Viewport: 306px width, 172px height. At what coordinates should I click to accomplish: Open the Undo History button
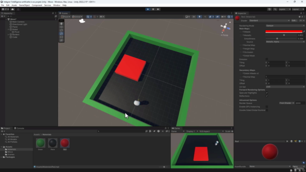tap(269, 9)
